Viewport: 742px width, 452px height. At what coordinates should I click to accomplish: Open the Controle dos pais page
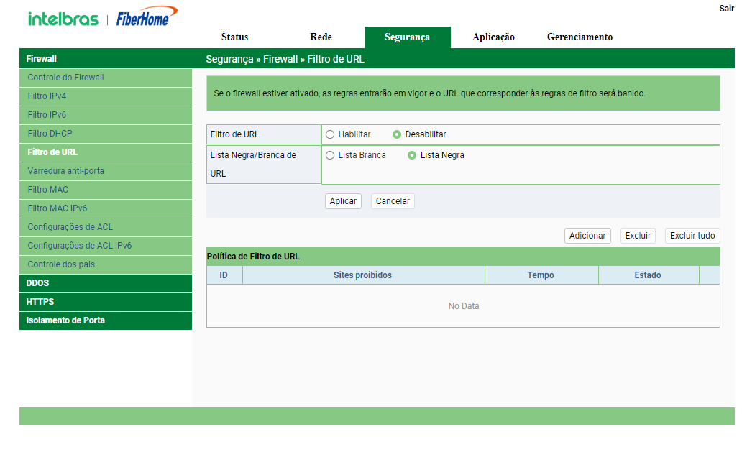tap(106, 264)
